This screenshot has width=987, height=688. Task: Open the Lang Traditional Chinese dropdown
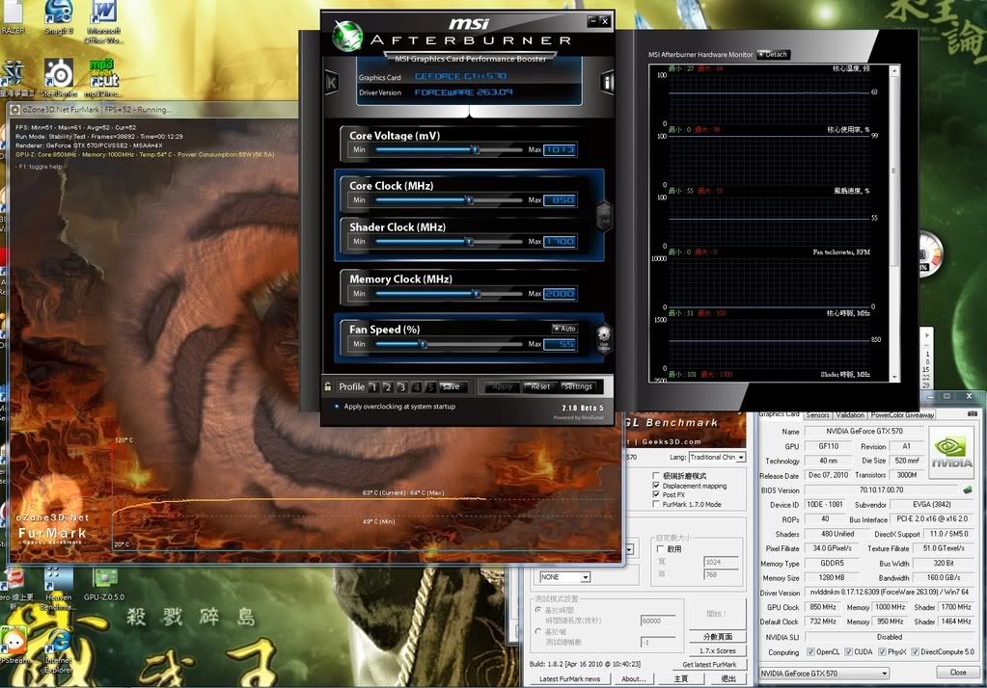(717, 457)
